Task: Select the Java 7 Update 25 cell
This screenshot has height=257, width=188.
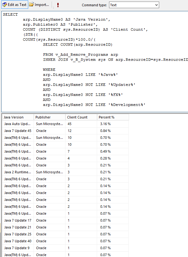Action: click(18, 234)
